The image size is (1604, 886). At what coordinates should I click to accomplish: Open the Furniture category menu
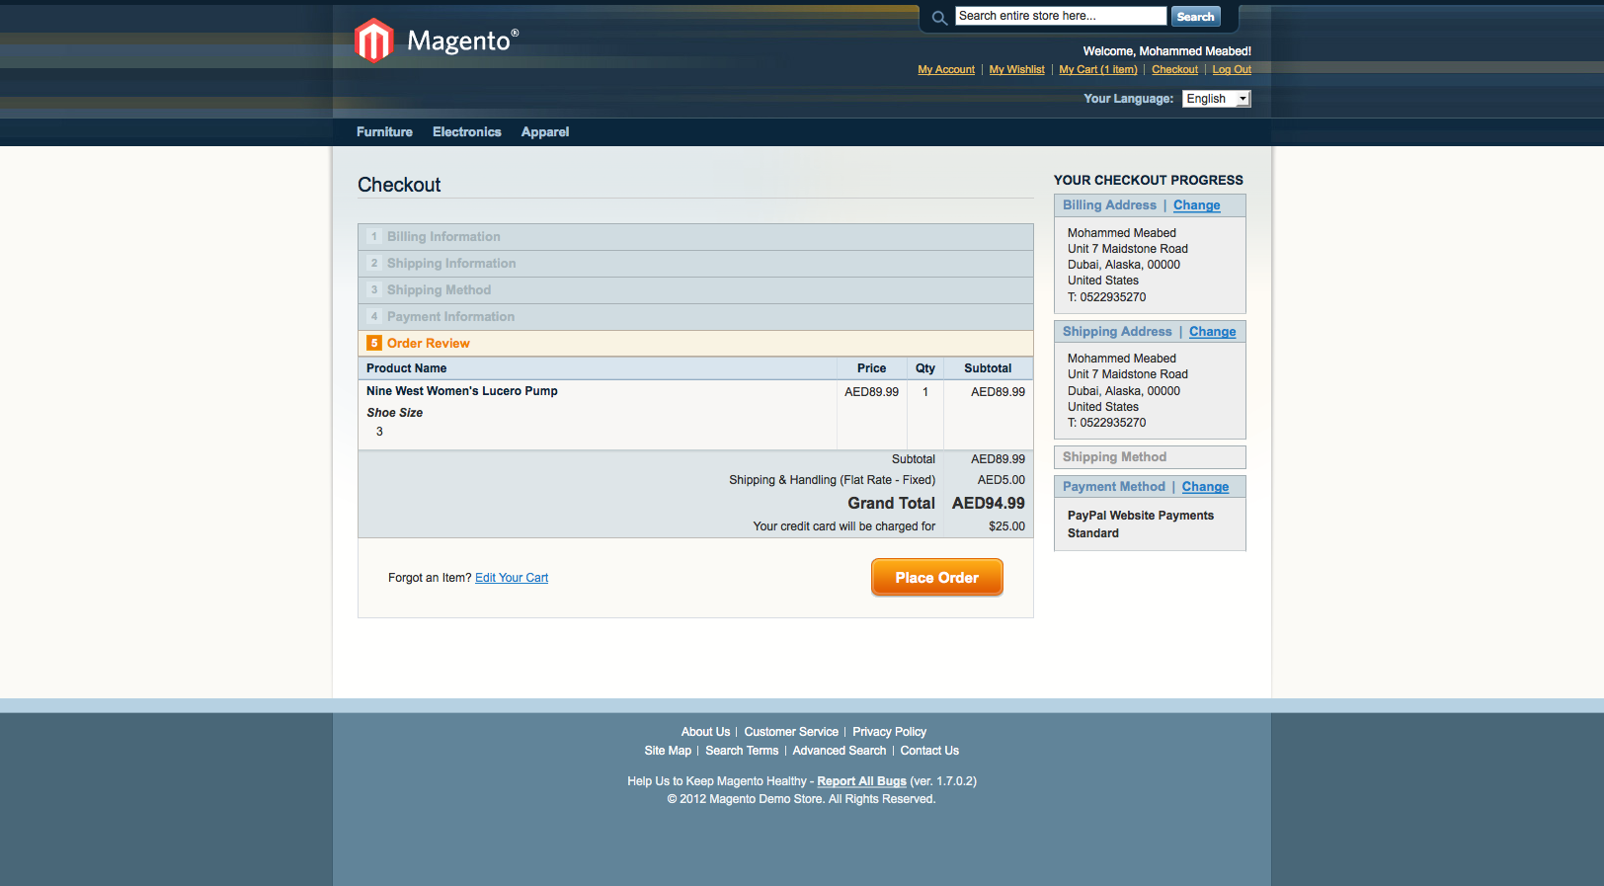(384, 132)
